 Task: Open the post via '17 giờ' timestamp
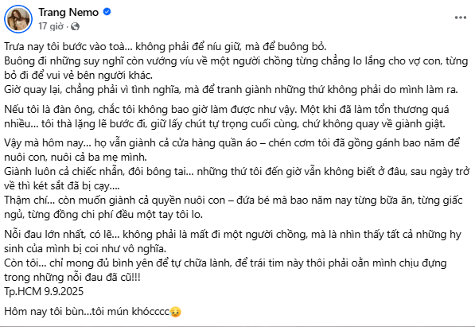(51, 26)
